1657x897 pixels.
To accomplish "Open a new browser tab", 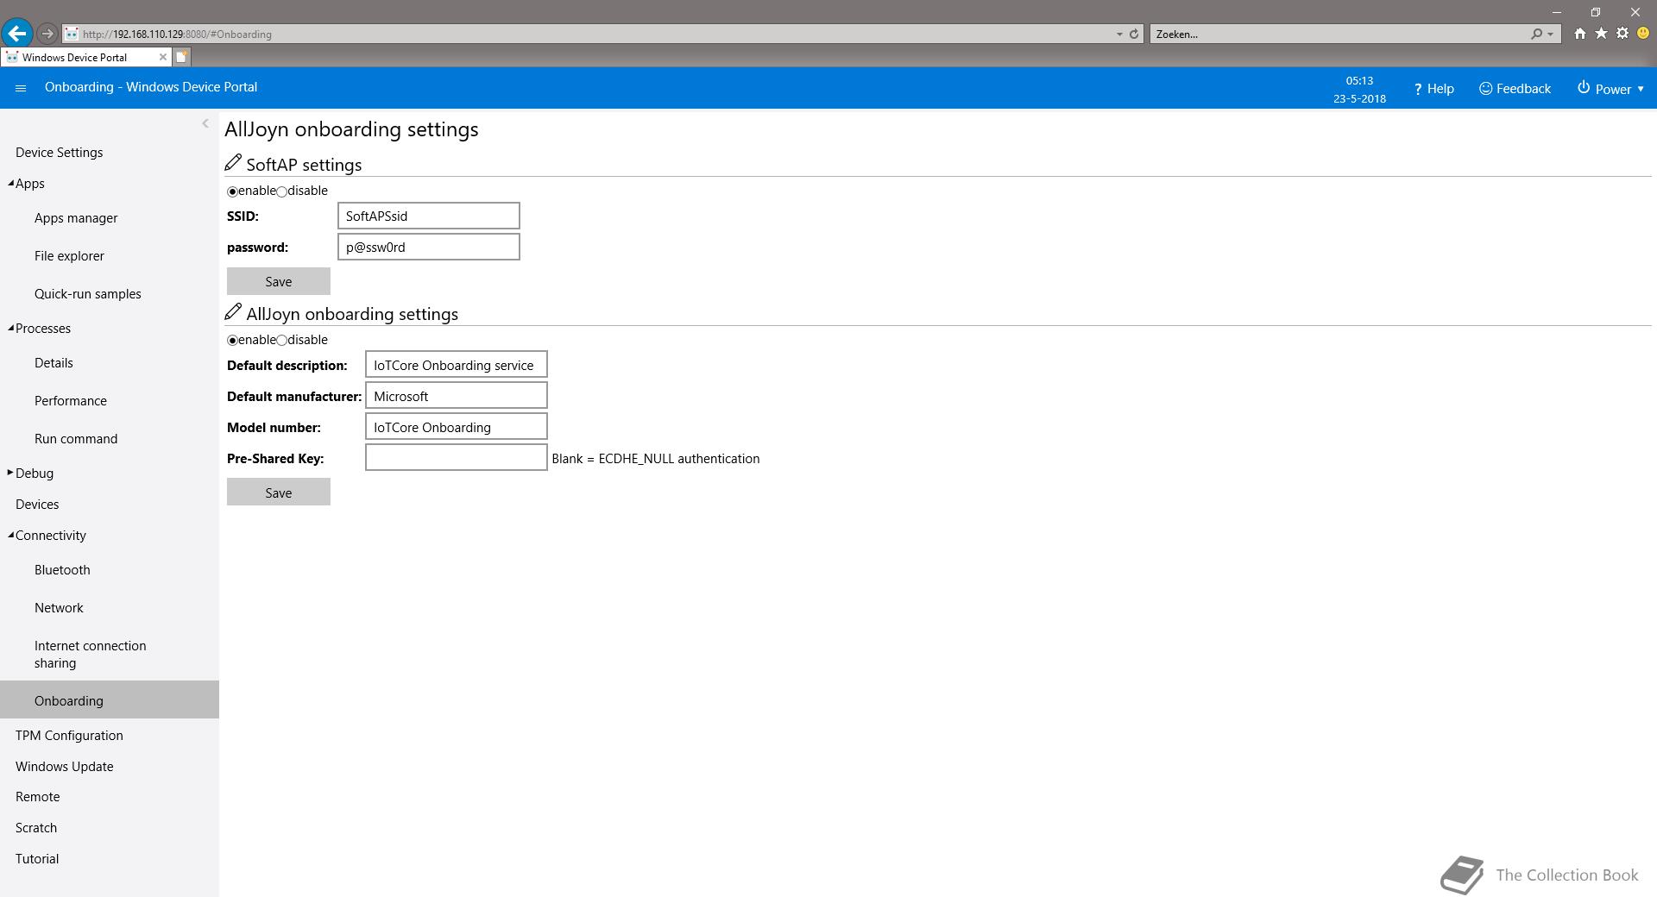I will click(x=181, y=57).
